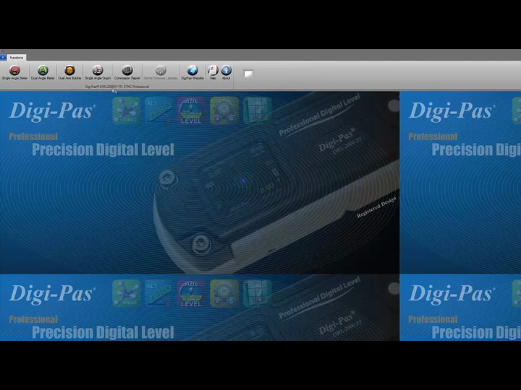The width and height of the screenshot is (521, 390).
Task: Click the white box right of About
Action: pos(248,74)
